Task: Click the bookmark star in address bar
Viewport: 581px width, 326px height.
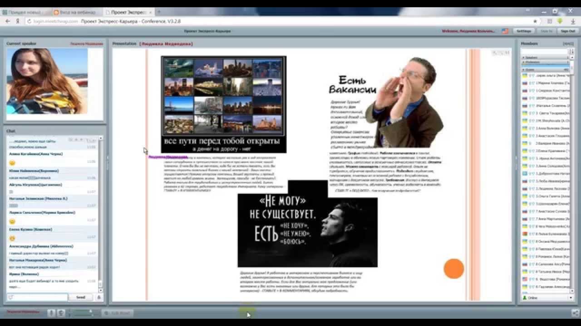Action: pos(536,21)
